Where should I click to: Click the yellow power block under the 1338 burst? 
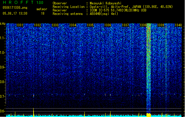[149, 115]
